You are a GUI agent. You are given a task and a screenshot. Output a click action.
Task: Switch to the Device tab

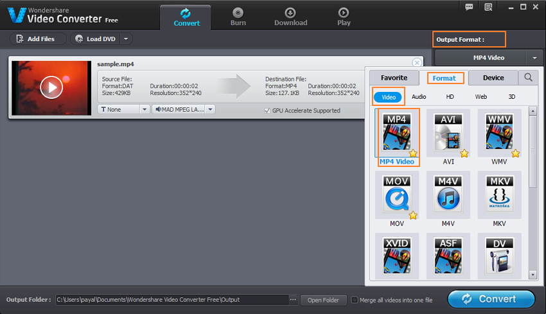pyautogui.click(x=493, y=78)
